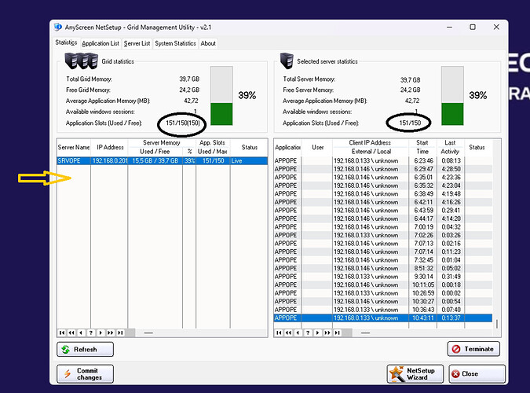Click the AnyScreen NetSetup title bar icon
530x393 pixels.
(58, 27)
